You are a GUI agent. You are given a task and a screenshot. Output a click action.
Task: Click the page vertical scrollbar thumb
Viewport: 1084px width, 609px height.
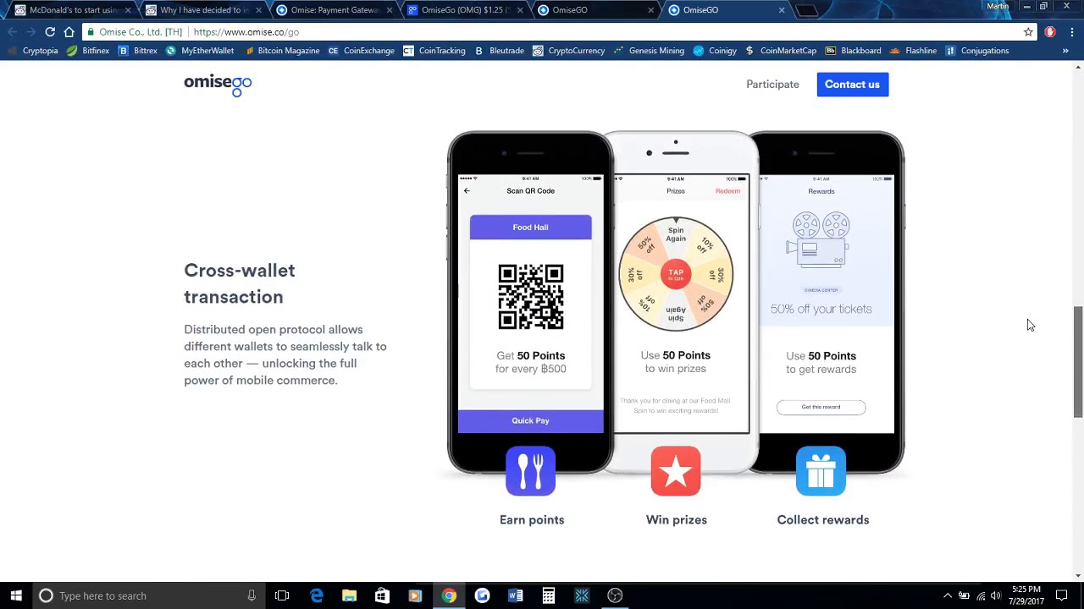coord(1078,361)
